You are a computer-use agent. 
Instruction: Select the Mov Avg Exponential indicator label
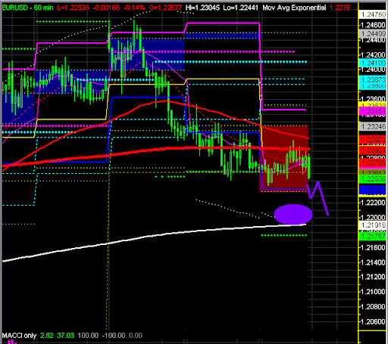click(294, 8)
